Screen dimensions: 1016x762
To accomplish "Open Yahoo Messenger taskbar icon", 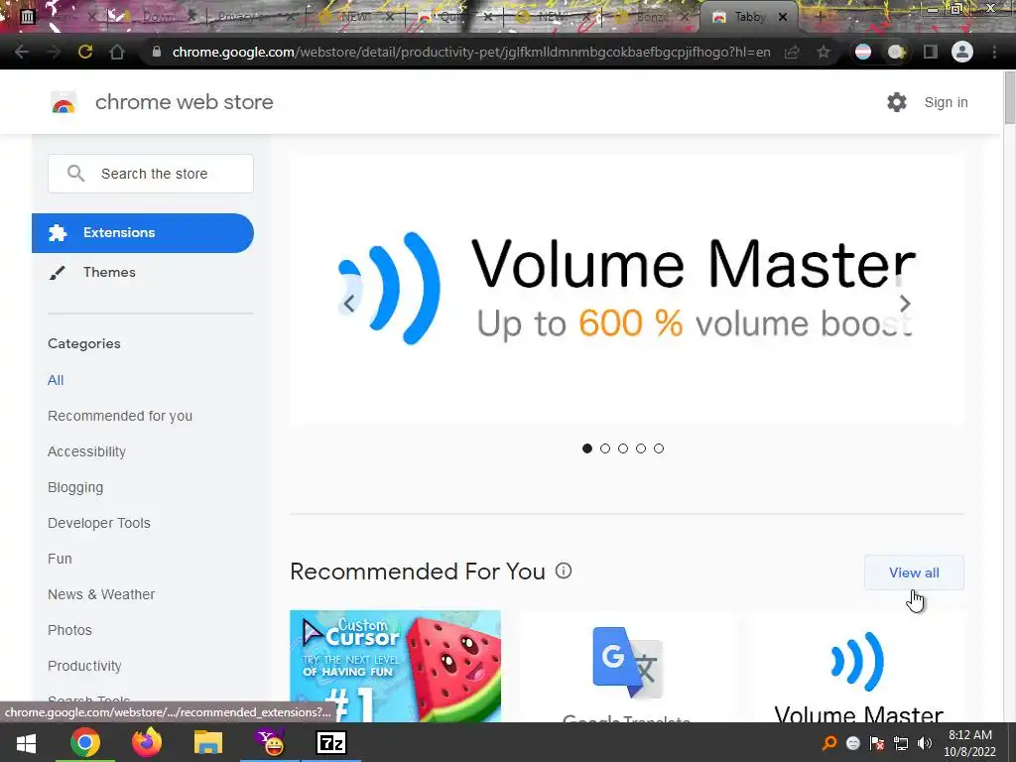I will click(270, 742).
